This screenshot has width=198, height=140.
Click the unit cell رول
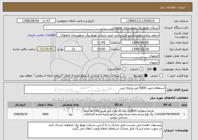[x=70, y=114]
